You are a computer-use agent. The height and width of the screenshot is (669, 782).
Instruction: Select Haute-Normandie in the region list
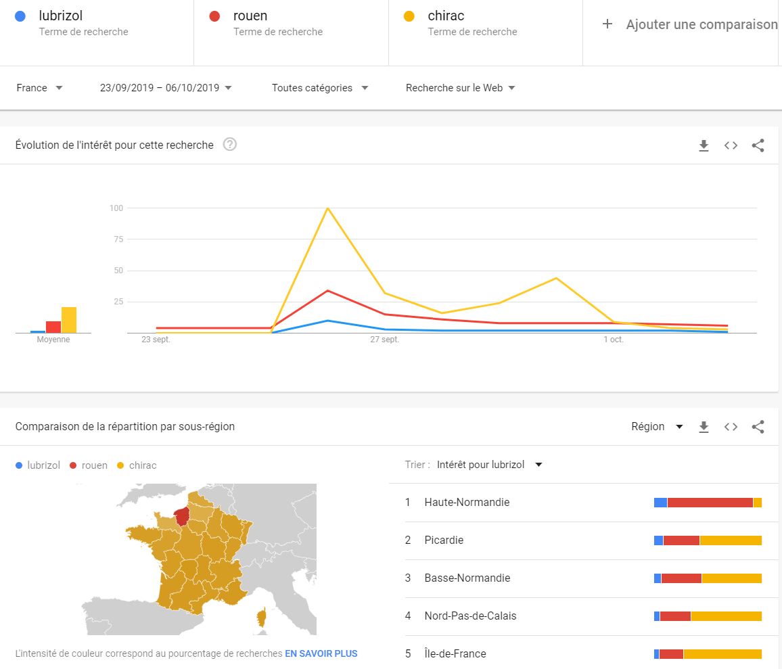pyautogui.click(x=467, y=503)
